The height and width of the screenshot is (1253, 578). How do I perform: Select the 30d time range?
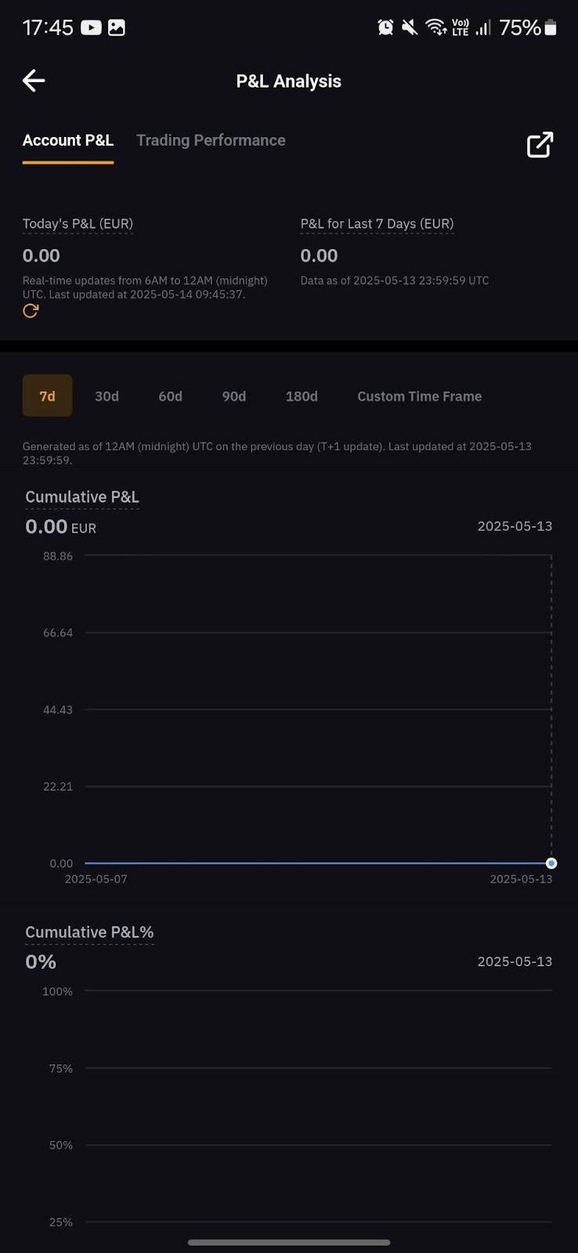[x=107, y=396]
